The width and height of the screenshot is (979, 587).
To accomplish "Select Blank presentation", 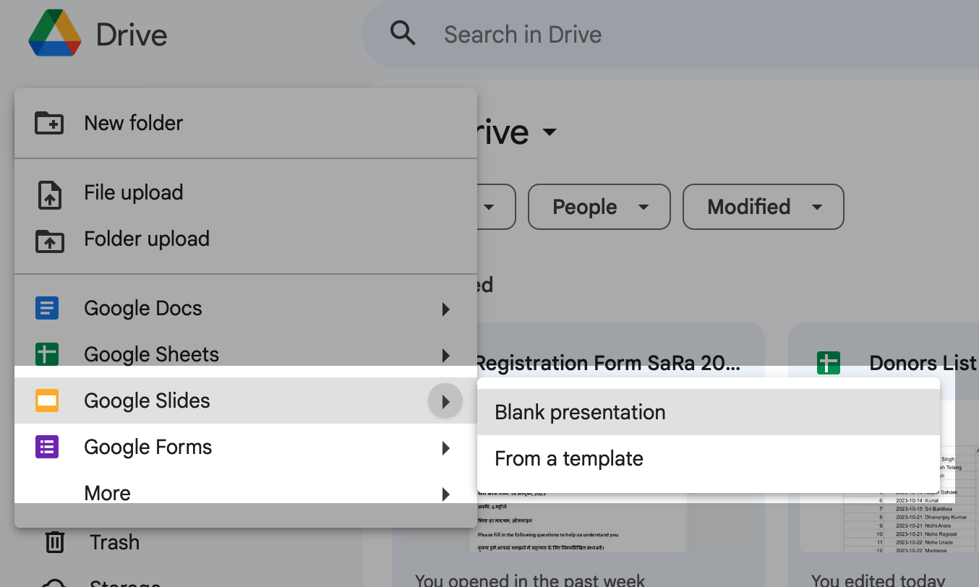I will click(580, 413).
